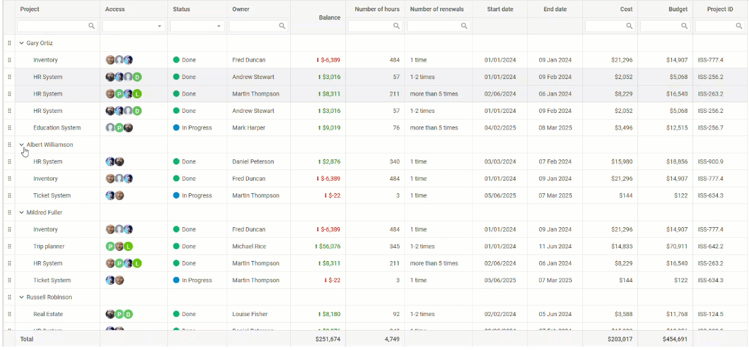This screenshot has width=749, height=350.
Task: Click the Done status dot in Real Estate row
Action: pyautogui.click(x=176, y=314)
